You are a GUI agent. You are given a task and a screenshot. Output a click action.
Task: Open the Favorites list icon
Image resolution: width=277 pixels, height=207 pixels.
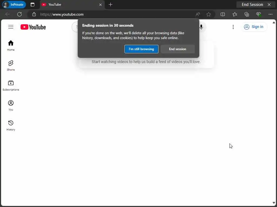point(235,14)
